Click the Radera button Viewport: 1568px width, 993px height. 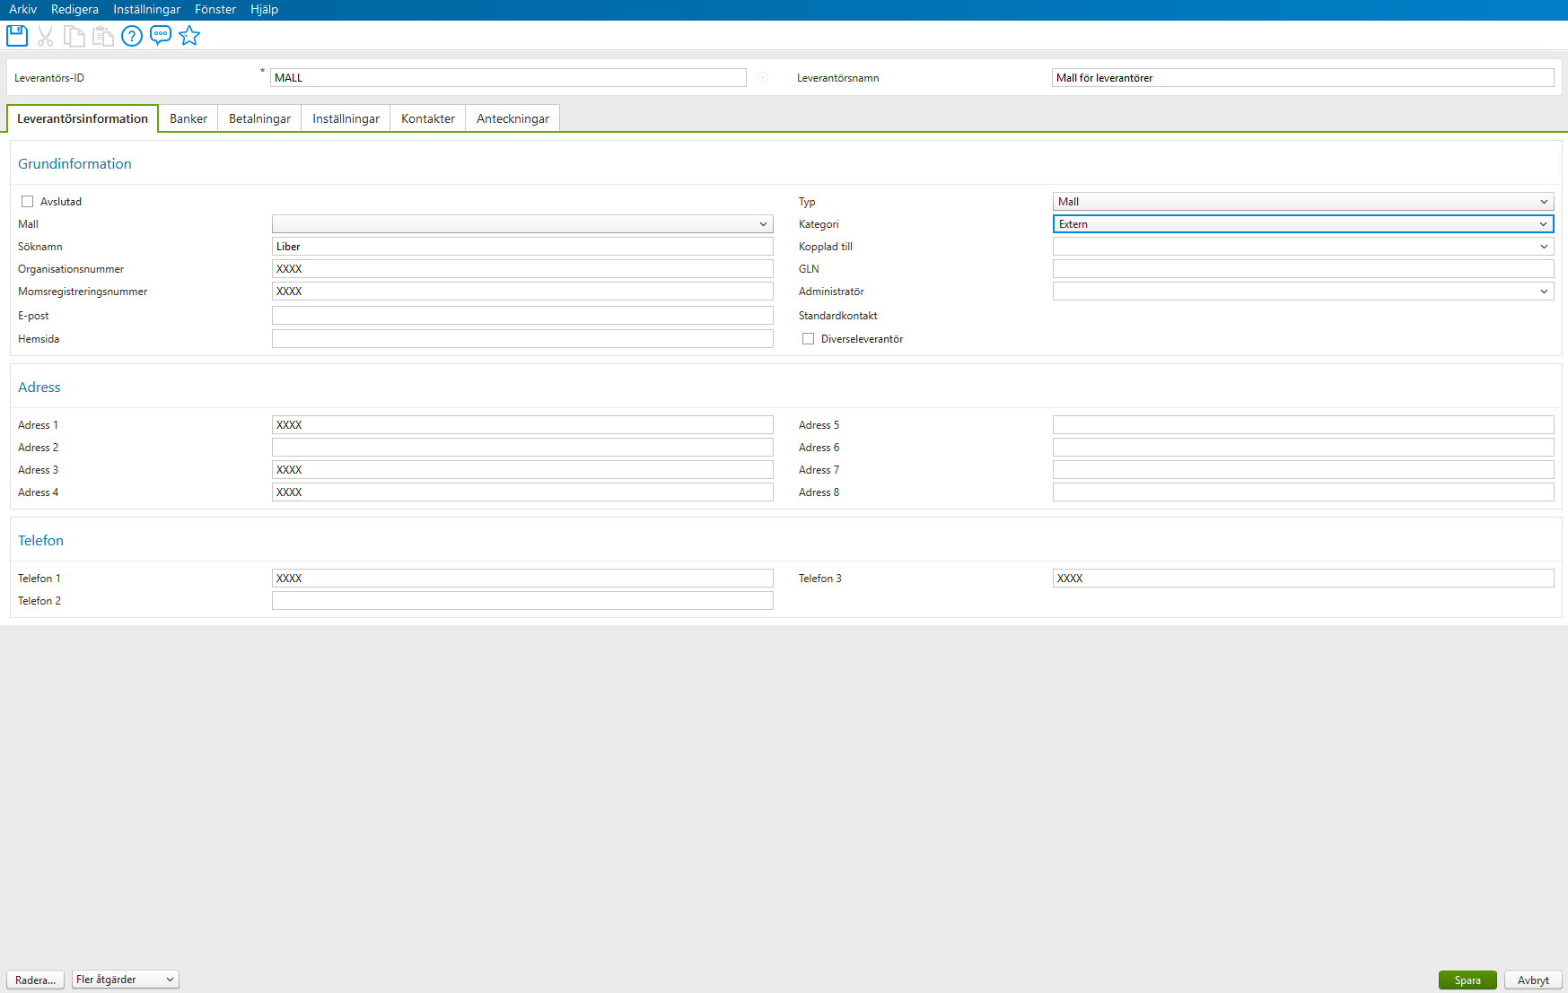click(35, 980)
